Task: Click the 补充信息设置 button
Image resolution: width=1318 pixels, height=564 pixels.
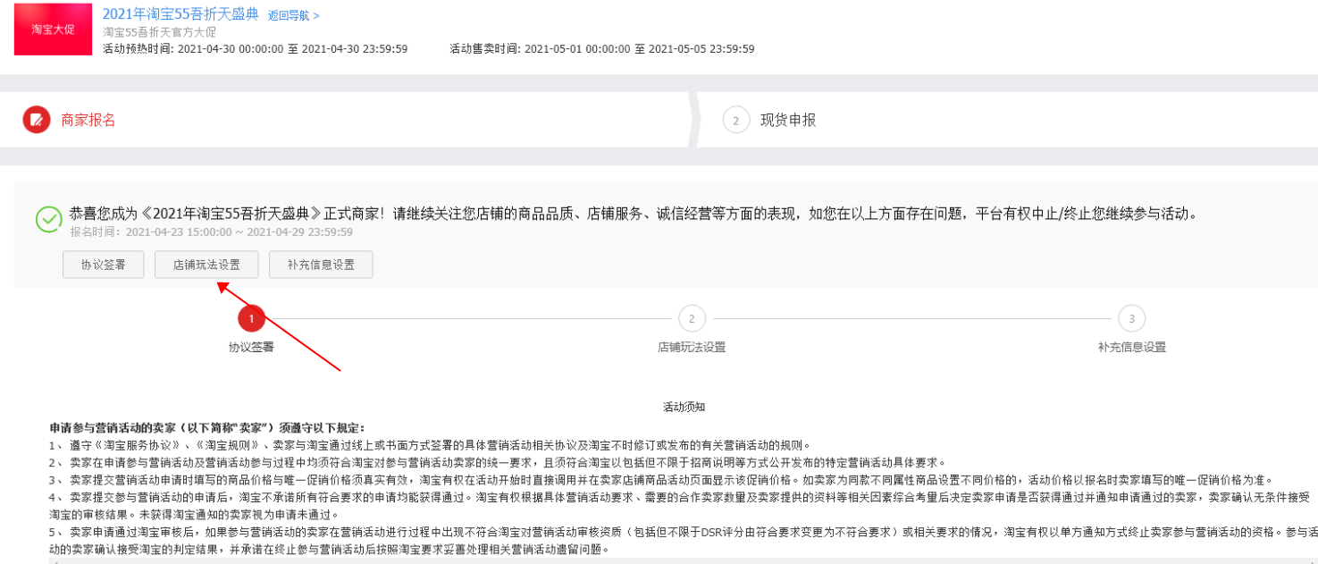Action: point(321,265)
